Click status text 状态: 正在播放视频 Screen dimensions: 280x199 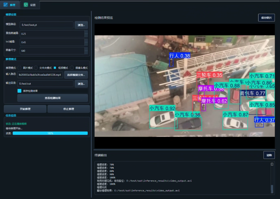tap(16, 124)
